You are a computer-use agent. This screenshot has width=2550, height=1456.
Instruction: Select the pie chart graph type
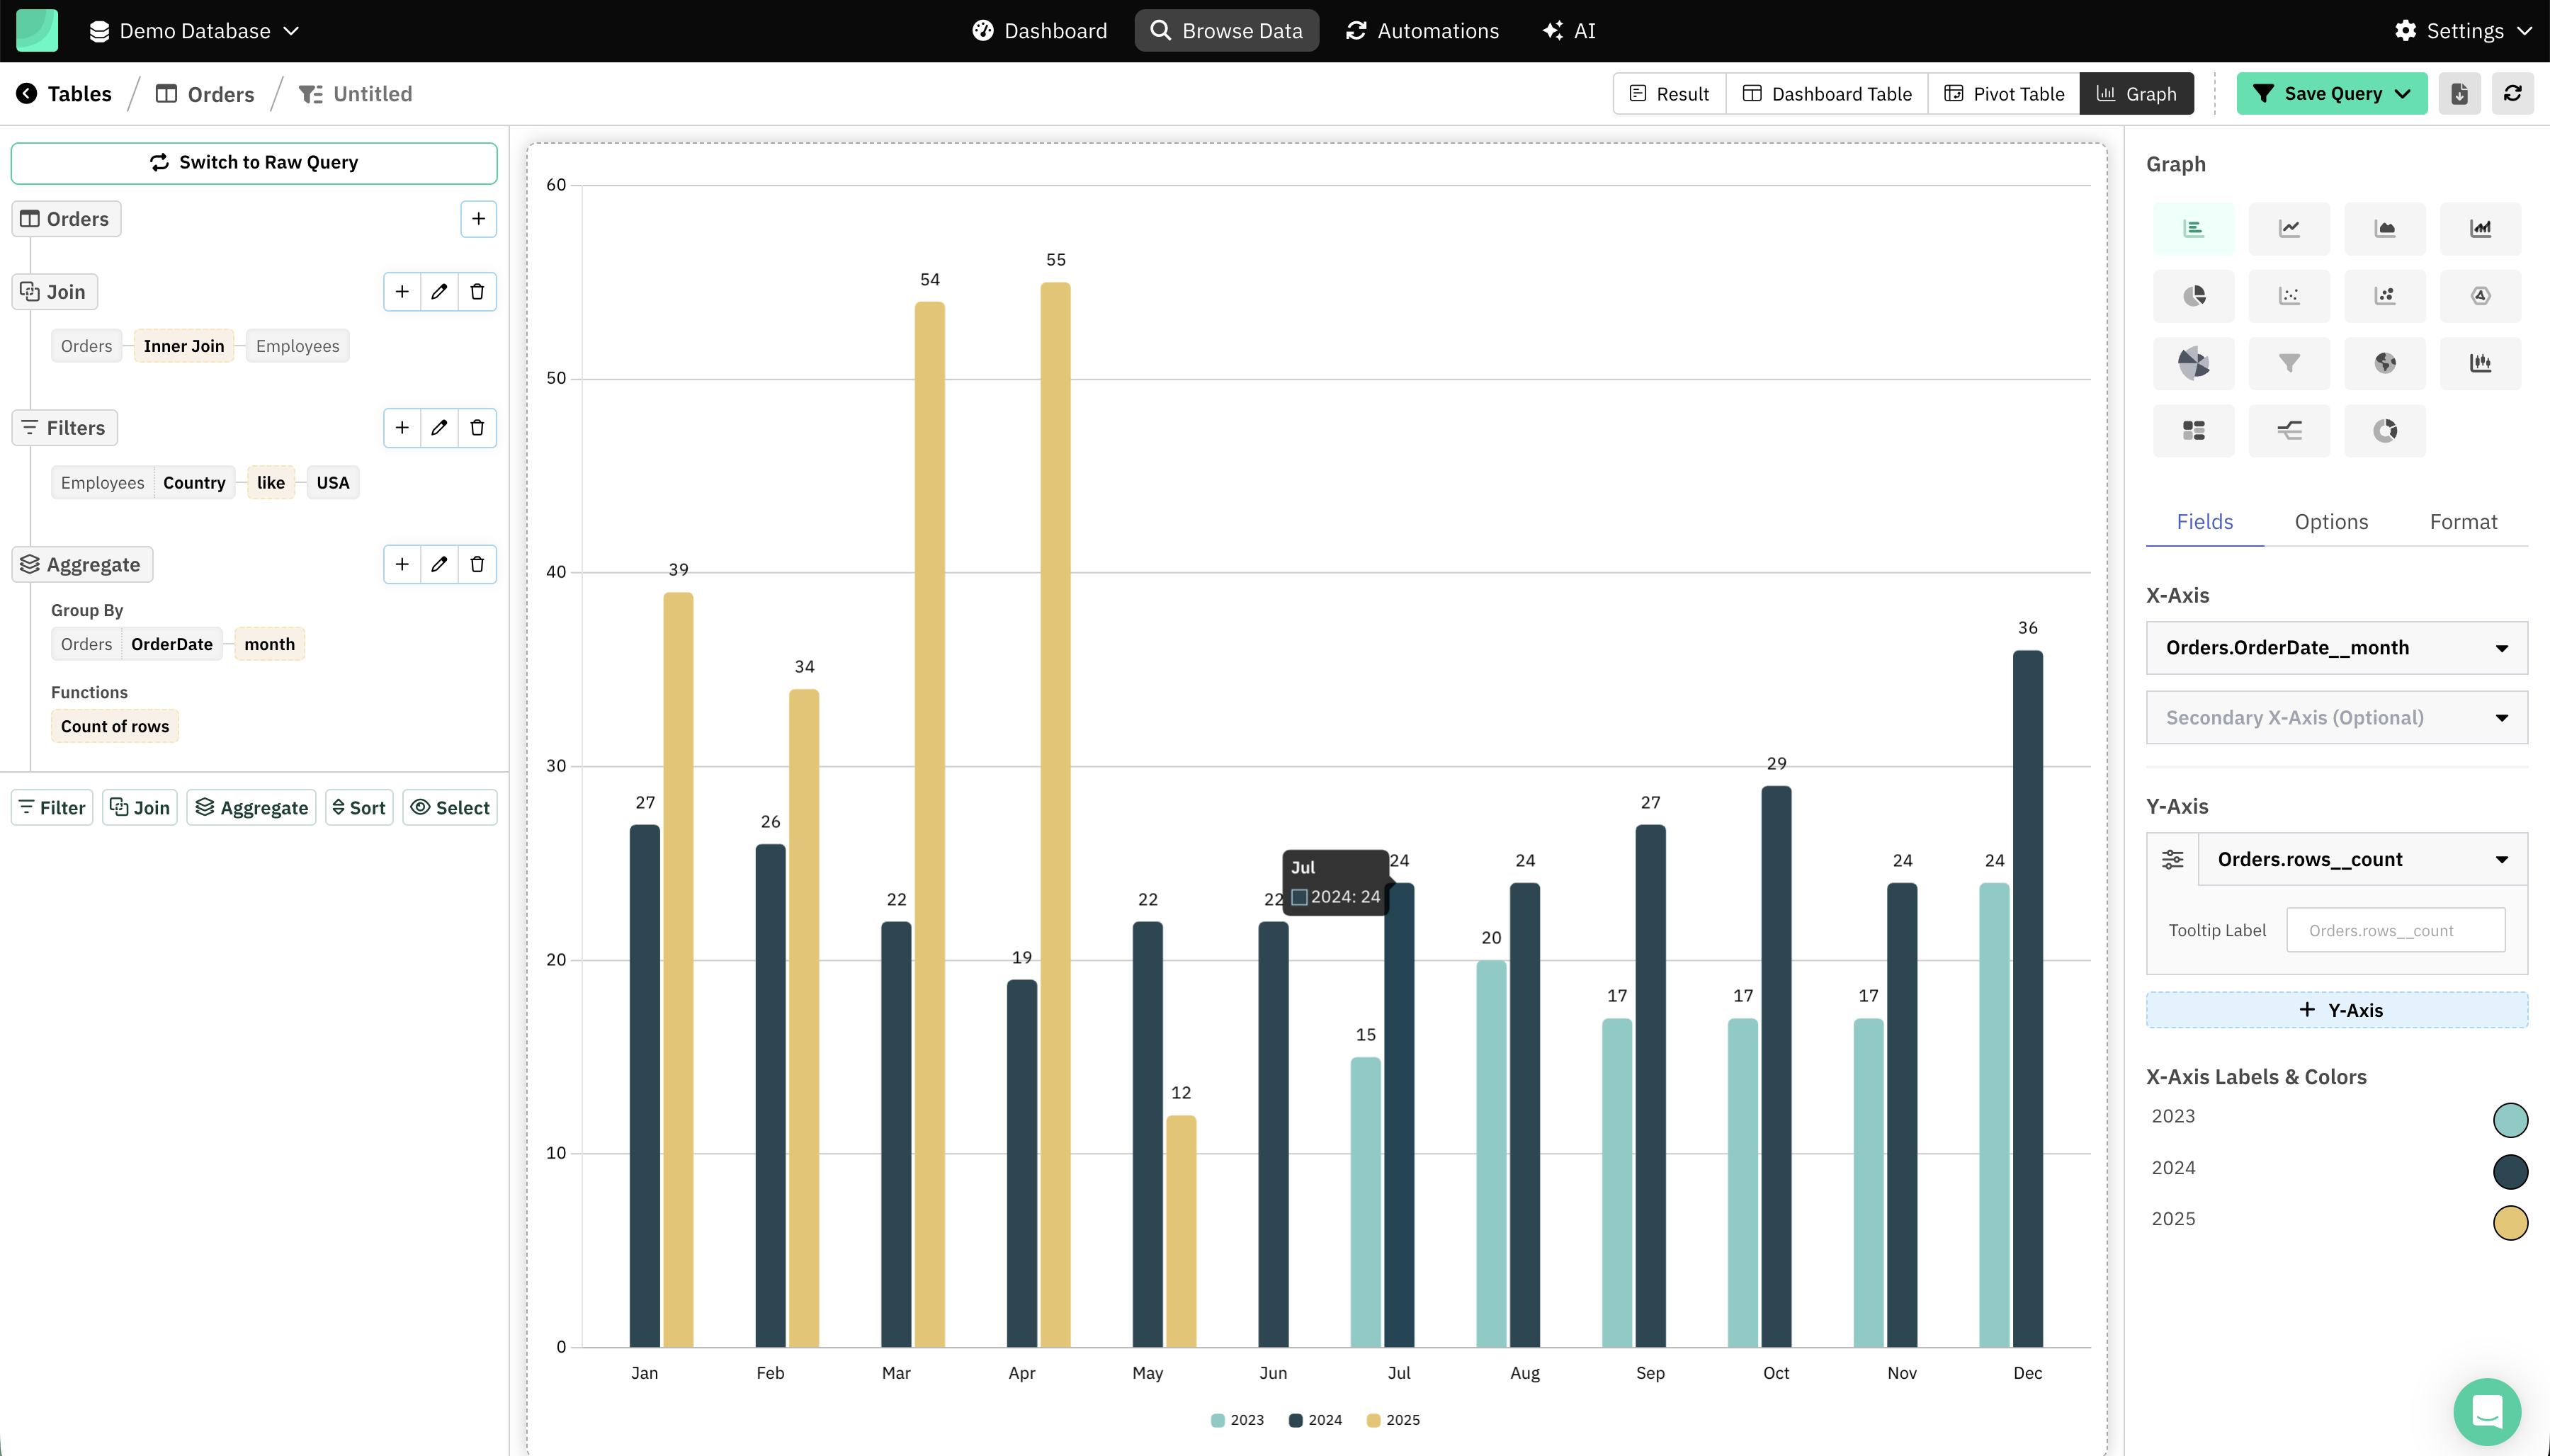pos(2193,296)
